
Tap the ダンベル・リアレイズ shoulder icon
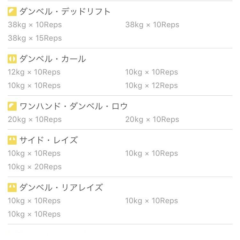pyautogui.click(x=12, y=188)
